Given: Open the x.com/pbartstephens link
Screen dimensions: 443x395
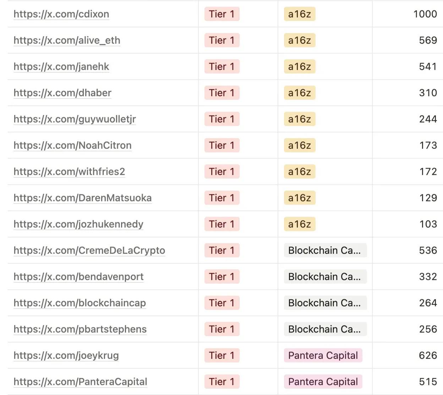Looking at the screenshot, I should (80, 329).
